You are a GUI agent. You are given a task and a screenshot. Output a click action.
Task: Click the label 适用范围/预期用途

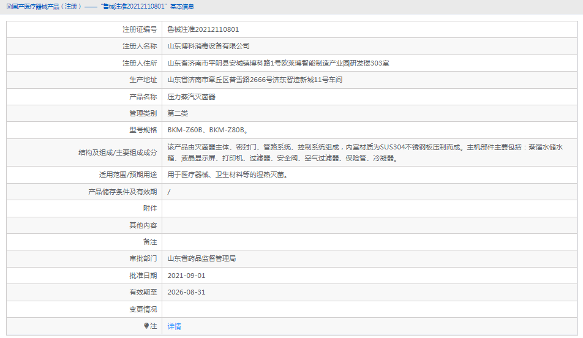pyautogui.click(x=128, y=175)
